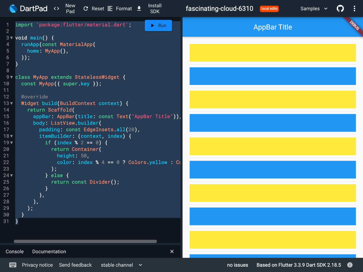Click the first yellow container in preview
Viewport: 363px width, 272px height.
(x=273, y=53)
